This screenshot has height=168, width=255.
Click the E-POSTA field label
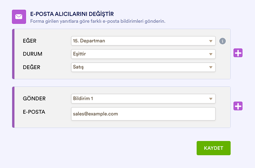[x=34, y=112]
